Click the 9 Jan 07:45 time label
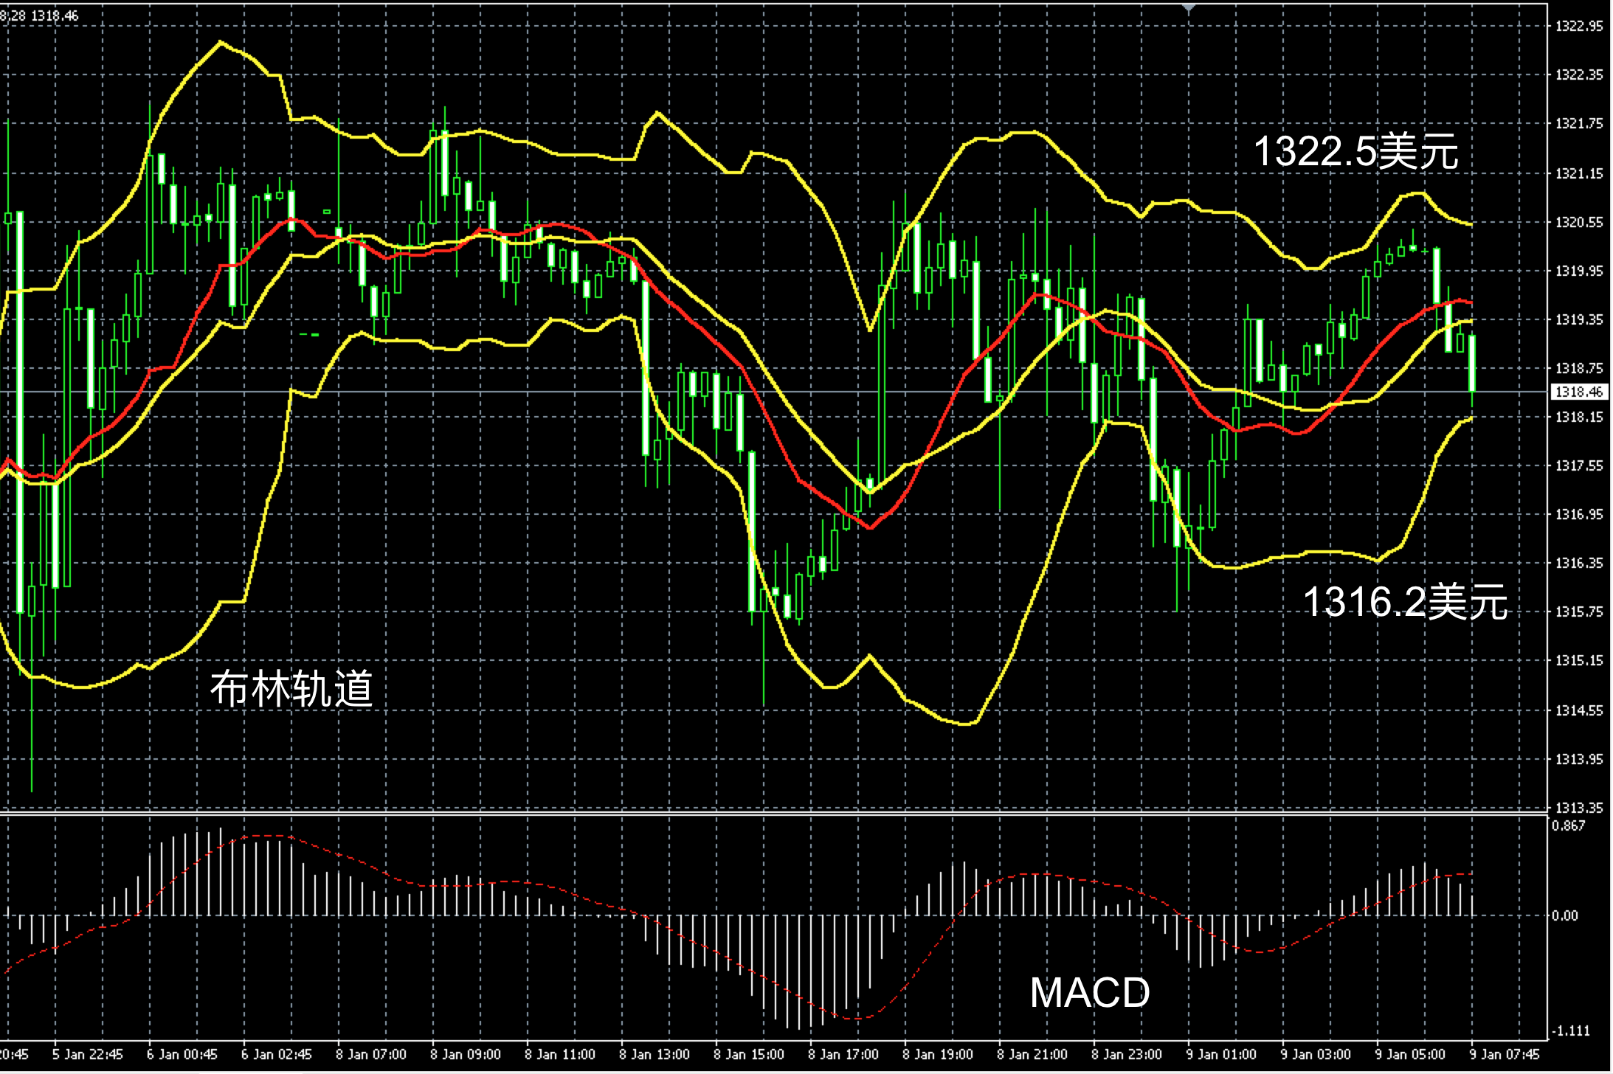 [x=1504, y=1054]
